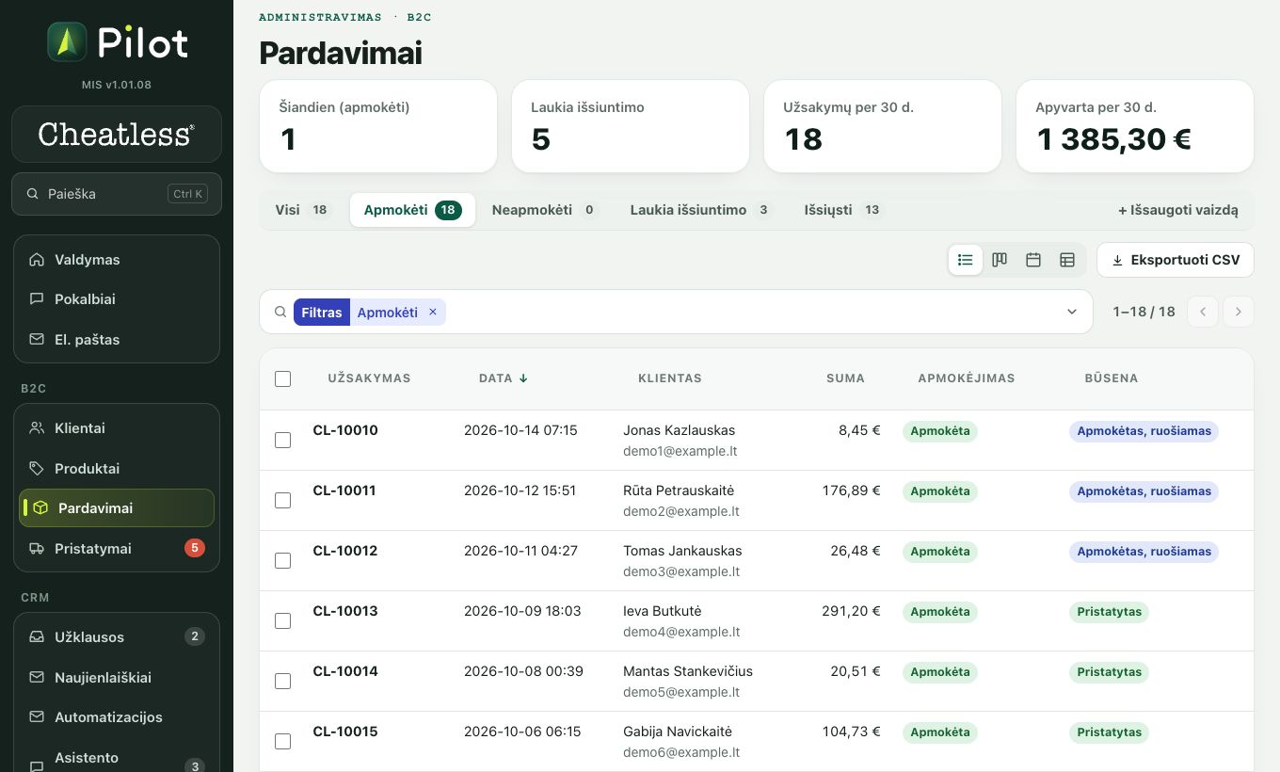Click customer name Rūta Petrauskaitė

click(679, 491)
